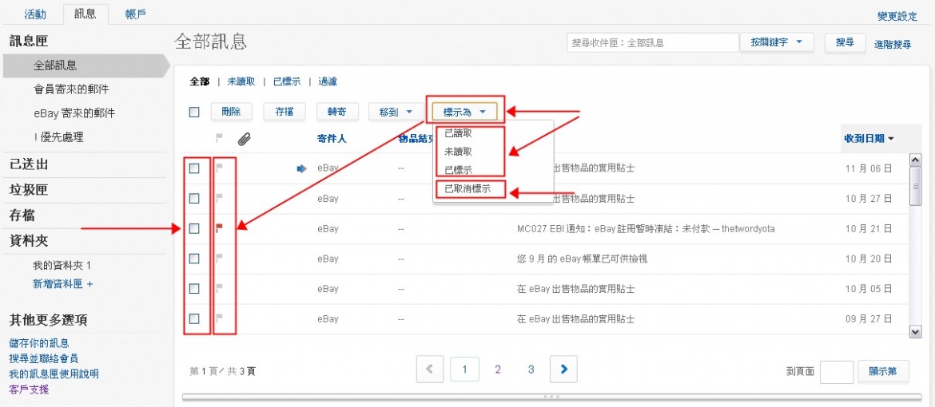935x407 pixels.
Task: Click the message list scrollbar down arrow
Action: [916, 330]
